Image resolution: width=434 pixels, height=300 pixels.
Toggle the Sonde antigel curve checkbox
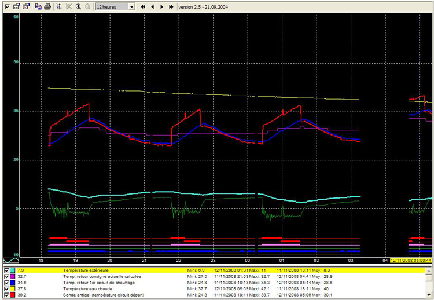tap(6, 295)
